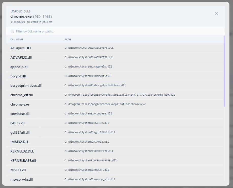233x188 pixels.
Task: Click the vertical scrollbar thumb
Action: click(224, 71)
